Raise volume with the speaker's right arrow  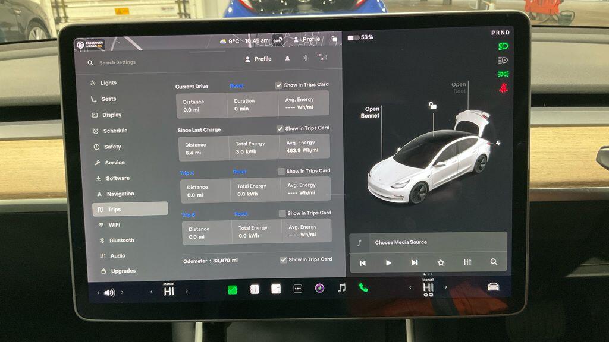pos(122,291)
